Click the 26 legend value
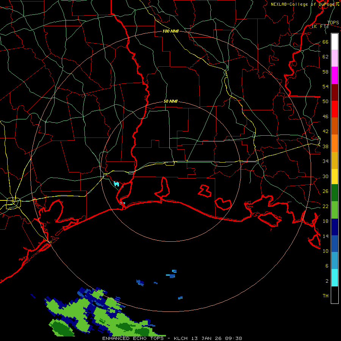 pyautogui.click(x=325, y=191)
